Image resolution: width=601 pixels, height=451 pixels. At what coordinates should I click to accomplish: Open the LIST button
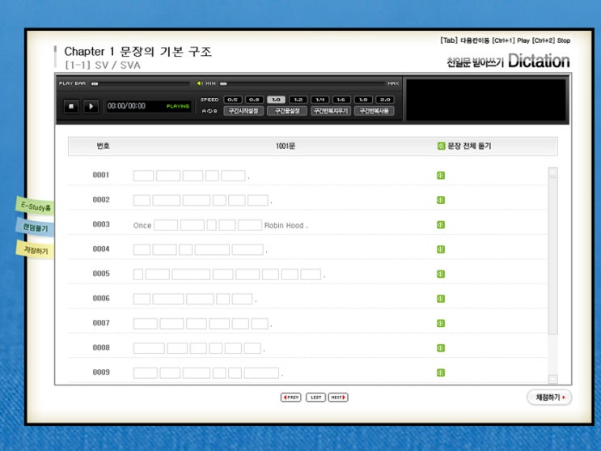pos(315,398)
